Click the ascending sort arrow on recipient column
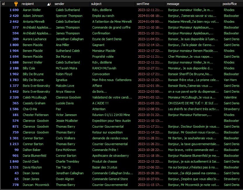Viewport: 243px width, 190px height. tap(49, 4)
